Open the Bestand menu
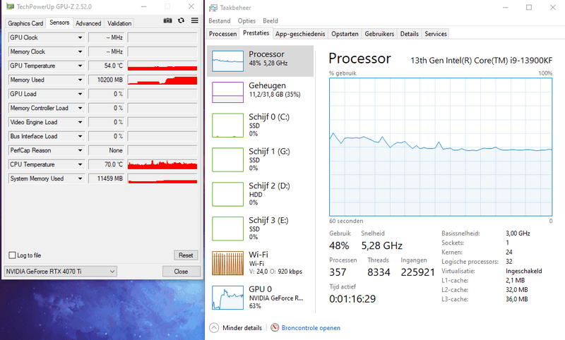Image resolution: width=565 pixels, height=340 pixels. point(220,21)
